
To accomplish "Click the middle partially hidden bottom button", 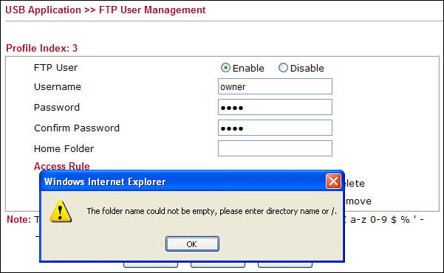I will tap(218, 265).
